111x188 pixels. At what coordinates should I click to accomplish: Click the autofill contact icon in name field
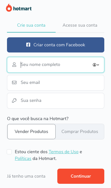[95, 65]
